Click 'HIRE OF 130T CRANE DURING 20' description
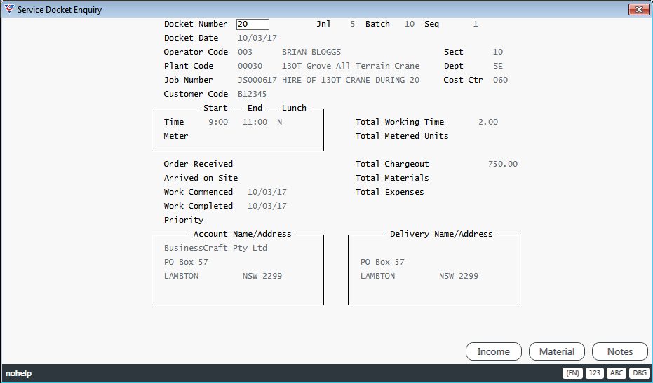Viewport: 653px width, 383px height. 350,80
